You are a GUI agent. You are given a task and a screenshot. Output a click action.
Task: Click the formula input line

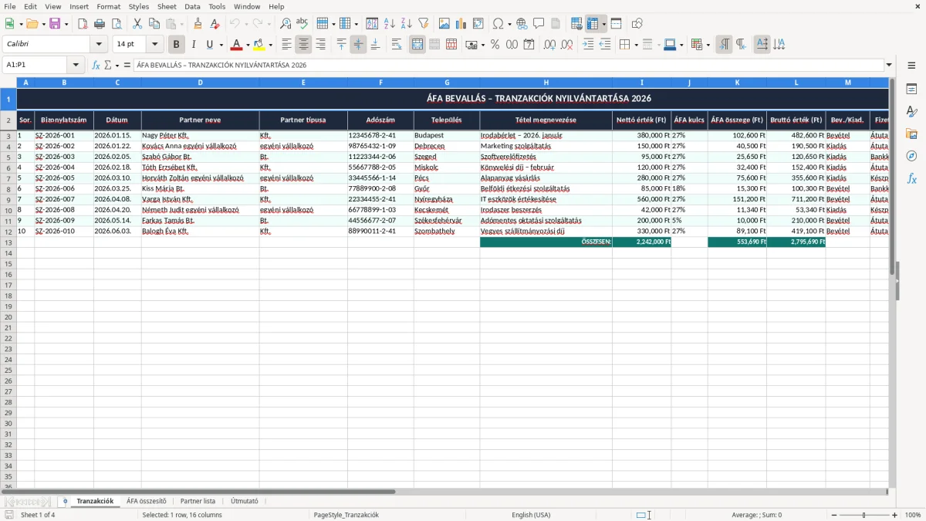point(508,65)
